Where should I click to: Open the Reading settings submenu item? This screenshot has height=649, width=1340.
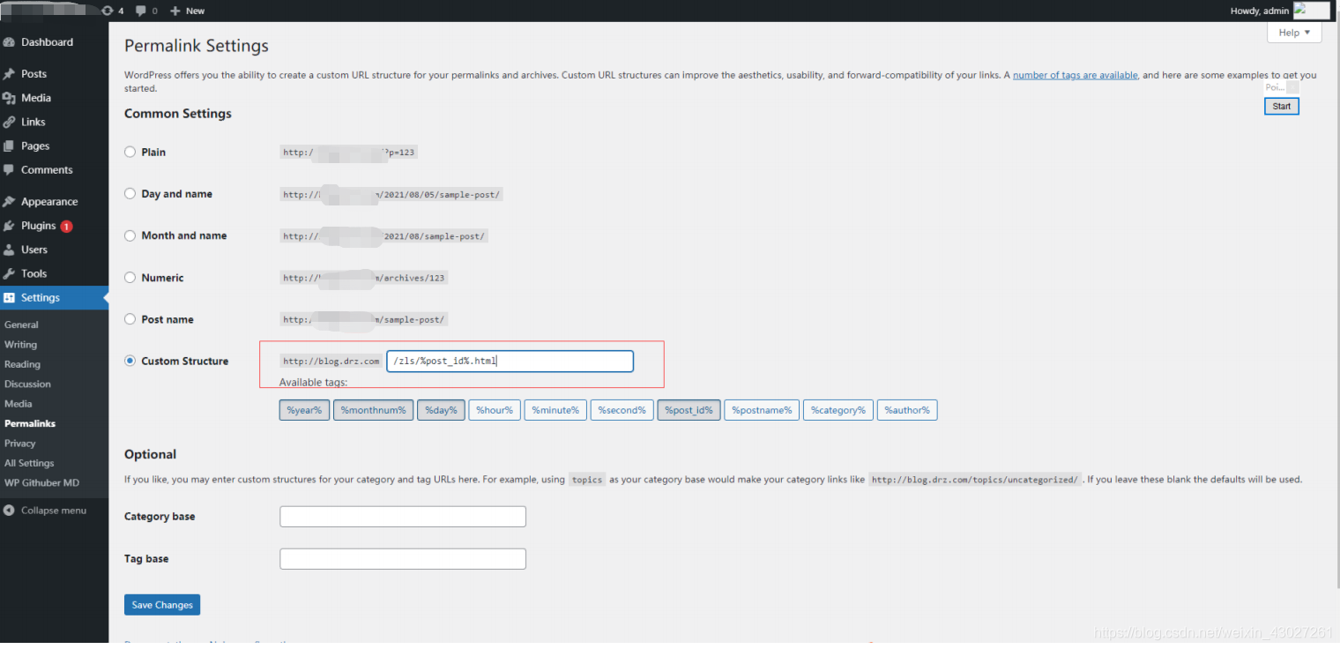click(x=22, y=364)
